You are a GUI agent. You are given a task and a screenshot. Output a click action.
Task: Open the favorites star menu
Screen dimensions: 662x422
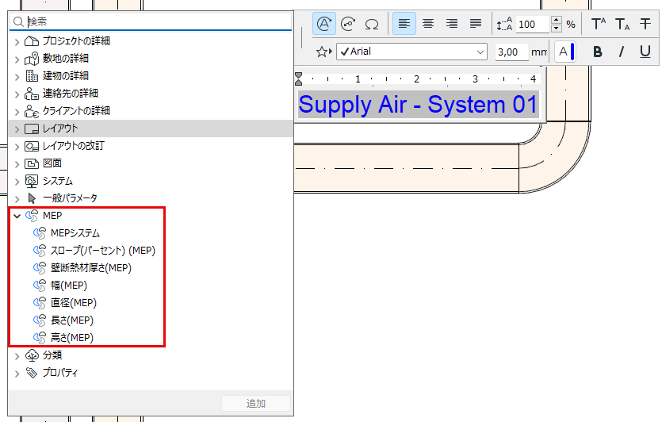323,52
